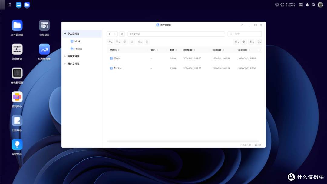Click the rename toolbar icon
Viewport: 327px width, 184px height.
pyautogui.click(x=147, y=42)
